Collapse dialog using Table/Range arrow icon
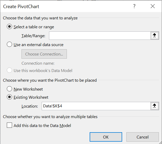The height and width of the screenshot is (144, 162). click(x=155, y=36)
